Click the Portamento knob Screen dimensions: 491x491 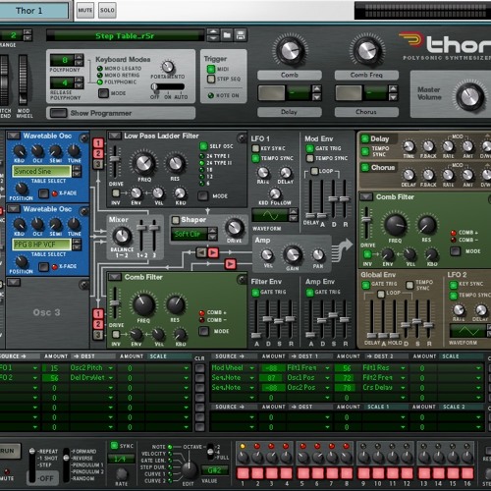pyautogui.click(x=168, y=67)
